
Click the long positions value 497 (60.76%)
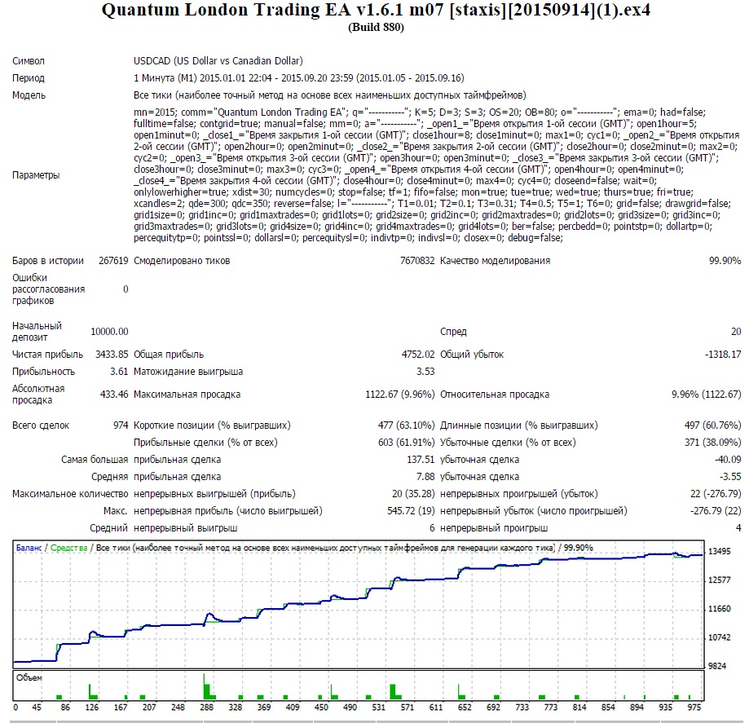712,425
